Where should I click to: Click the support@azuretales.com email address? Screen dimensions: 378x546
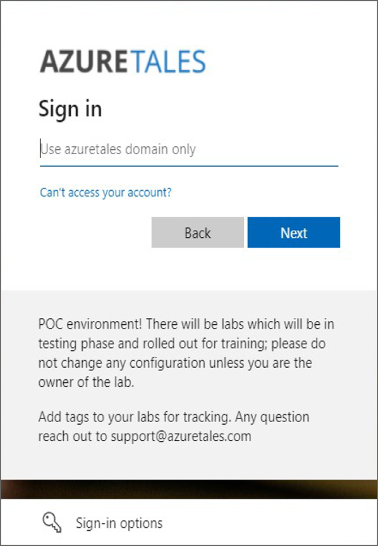pos(181,436)
